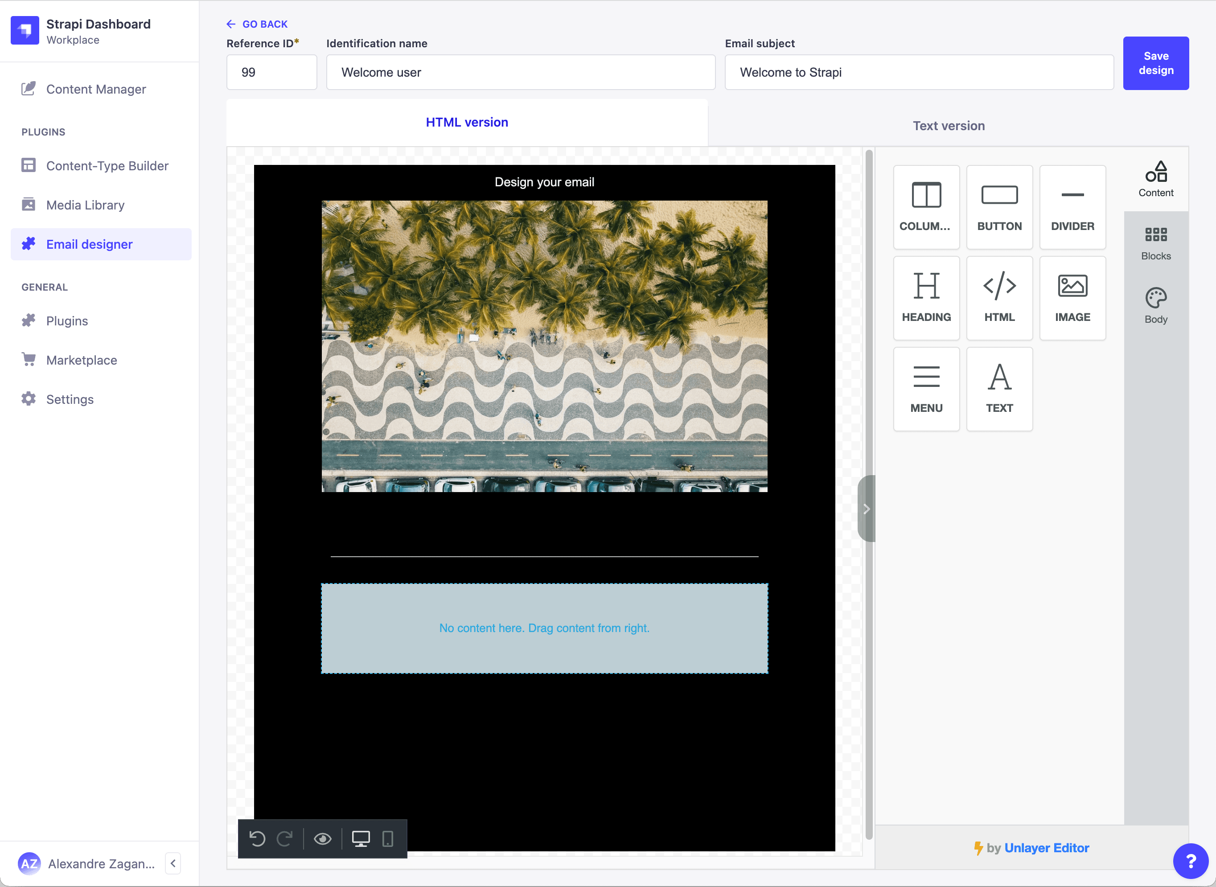This screenshot has width=1216, height=887.
Task: Click the GO BACK link
Action: [258, 24]
